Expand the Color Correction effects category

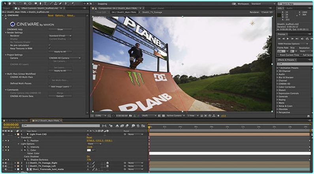point(278,87)
